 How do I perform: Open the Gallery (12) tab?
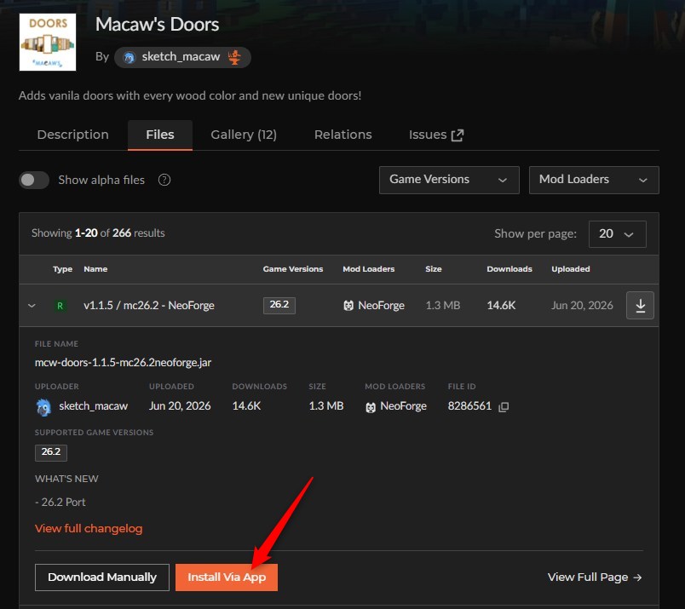click(244, 135)
